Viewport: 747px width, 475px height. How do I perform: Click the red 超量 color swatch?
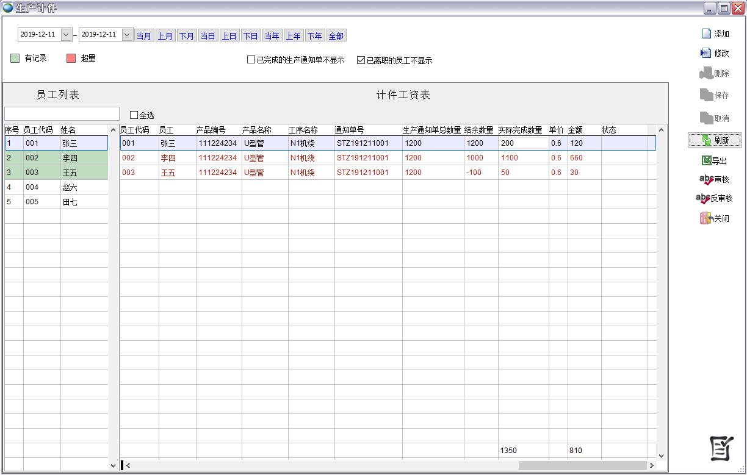(71, 59)
